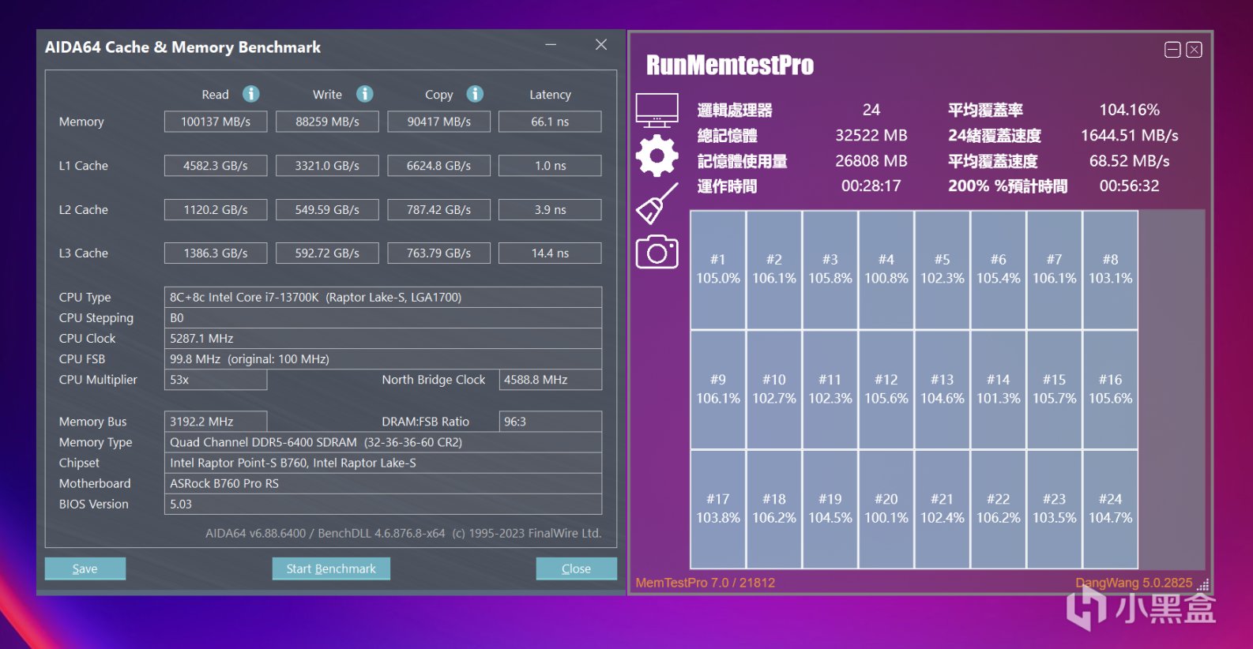Close the AIDA64 benchmark window

point(601,45)
